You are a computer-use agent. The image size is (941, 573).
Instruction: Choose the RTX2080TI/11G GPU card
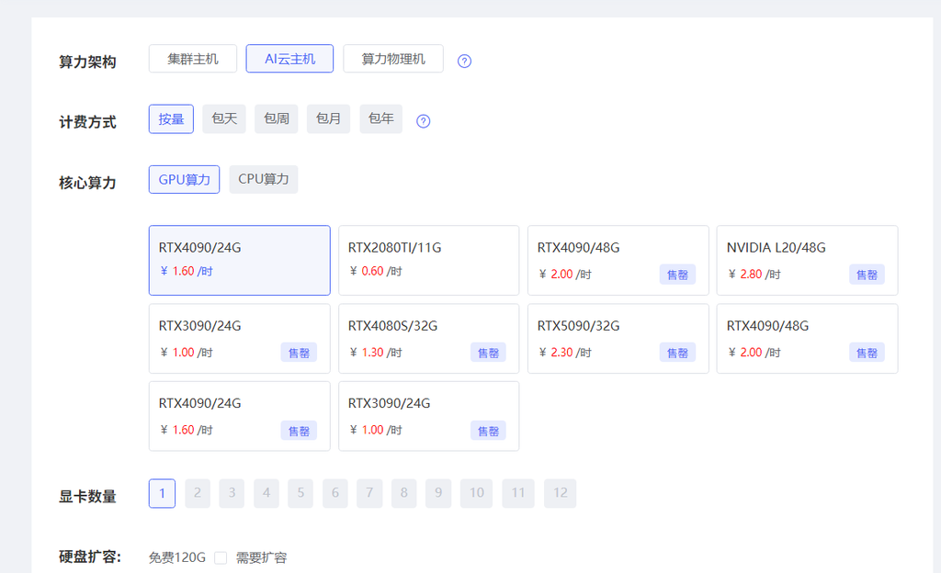pos(428,260)
